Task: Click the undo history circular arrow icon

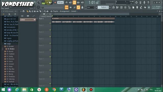Action: pyautogui.click(x=137, y=2)
